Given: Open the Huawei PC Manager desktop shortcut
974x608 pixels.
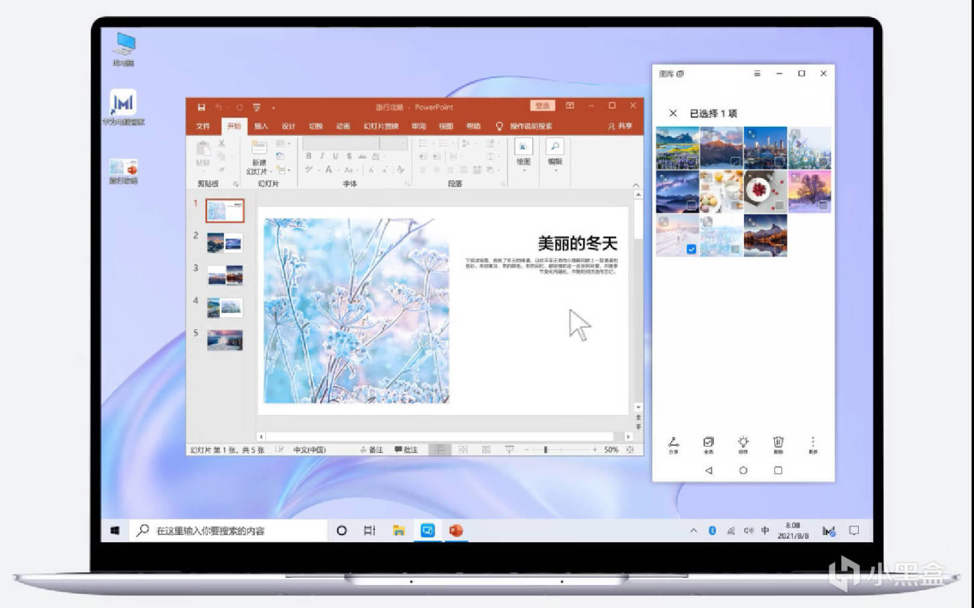Looking at the screenshot, I should pyautogui.click(x=123, y=107).
